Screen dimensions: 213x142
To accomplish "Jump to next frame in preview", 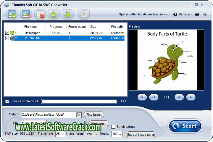I will 191,97.
